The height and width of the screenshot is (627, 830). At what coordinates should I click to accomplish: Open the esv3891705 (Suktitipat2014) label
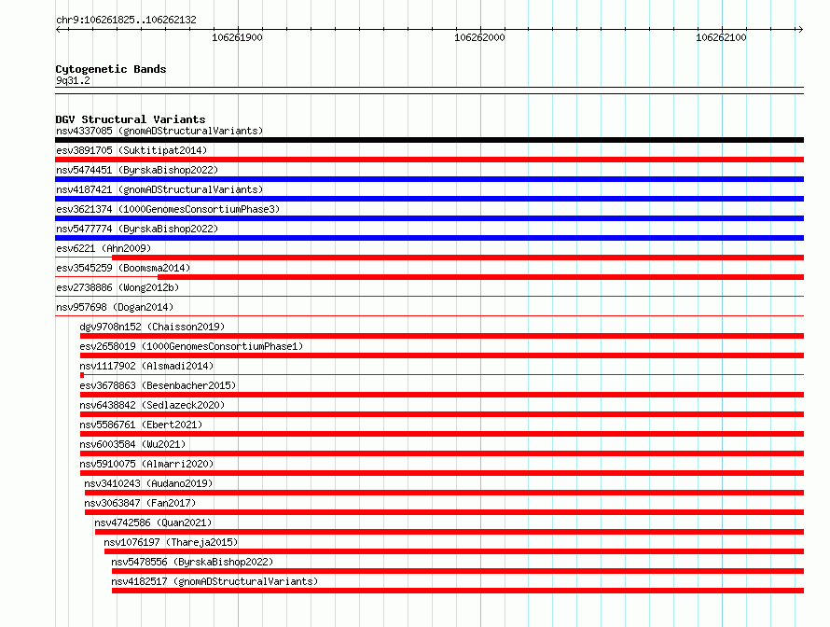click(x=131, y=150)
